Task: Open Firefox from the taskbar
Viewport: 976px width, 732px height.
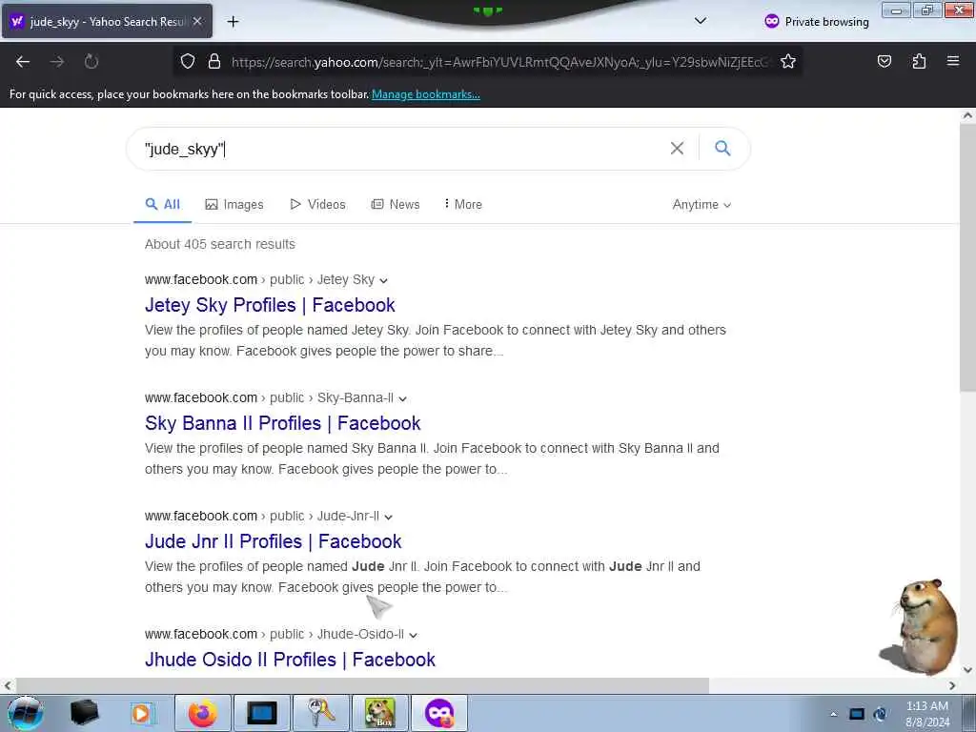Action: click(x=202, y=713)
